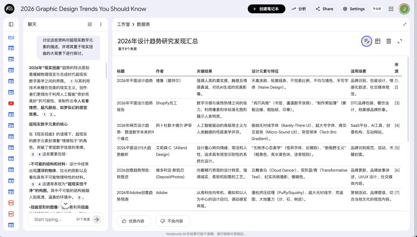Open the 分析 analytics button
This screenshot has height=237, width=417.
[x=299, y=9]
